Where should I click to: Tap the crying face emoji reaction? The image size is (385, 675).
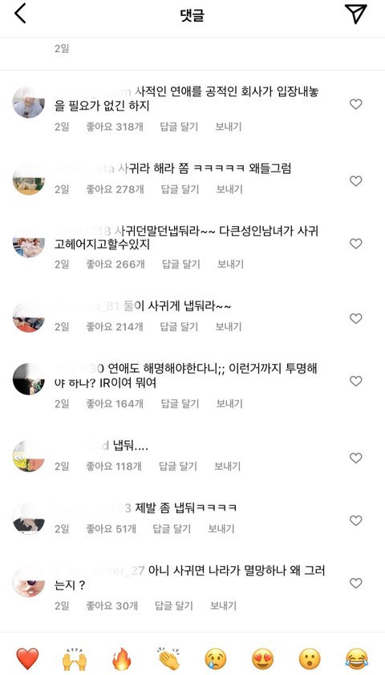(x=215, y=659)
